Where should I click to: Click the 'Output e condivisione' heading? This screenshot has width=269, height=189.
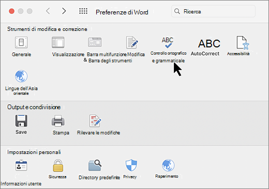(34, 107)
